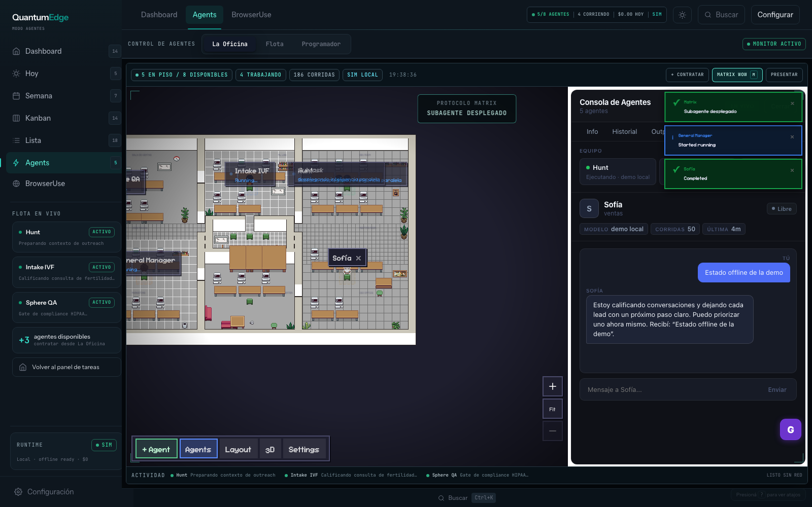Click Hunt entry in ACTIVIDAD bar
The height and width of the screenshot is (507, 812).
(x=223, y=476)
